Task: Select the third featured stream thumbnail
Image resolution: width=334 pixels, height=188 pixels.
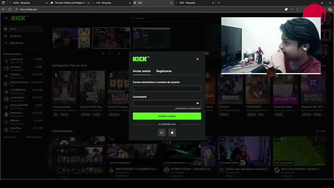Action: (151, 38)
